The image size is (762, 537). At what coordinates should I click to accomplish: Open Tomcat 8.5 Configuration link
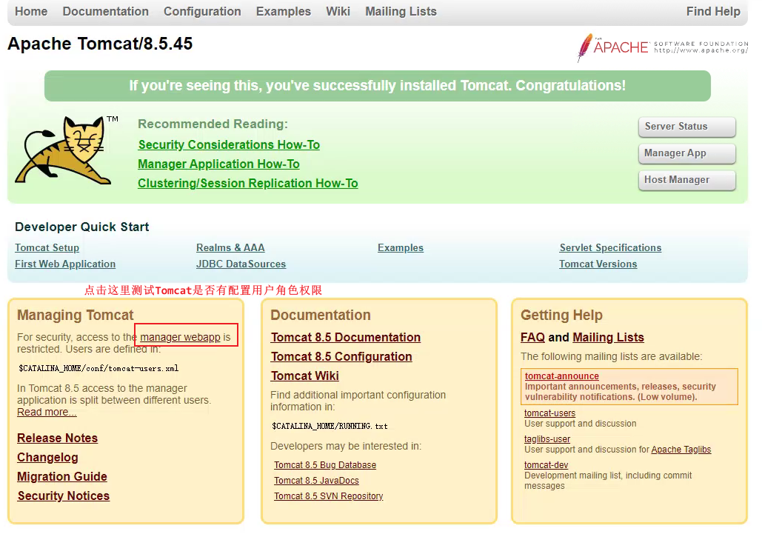(x=341, y=357)
